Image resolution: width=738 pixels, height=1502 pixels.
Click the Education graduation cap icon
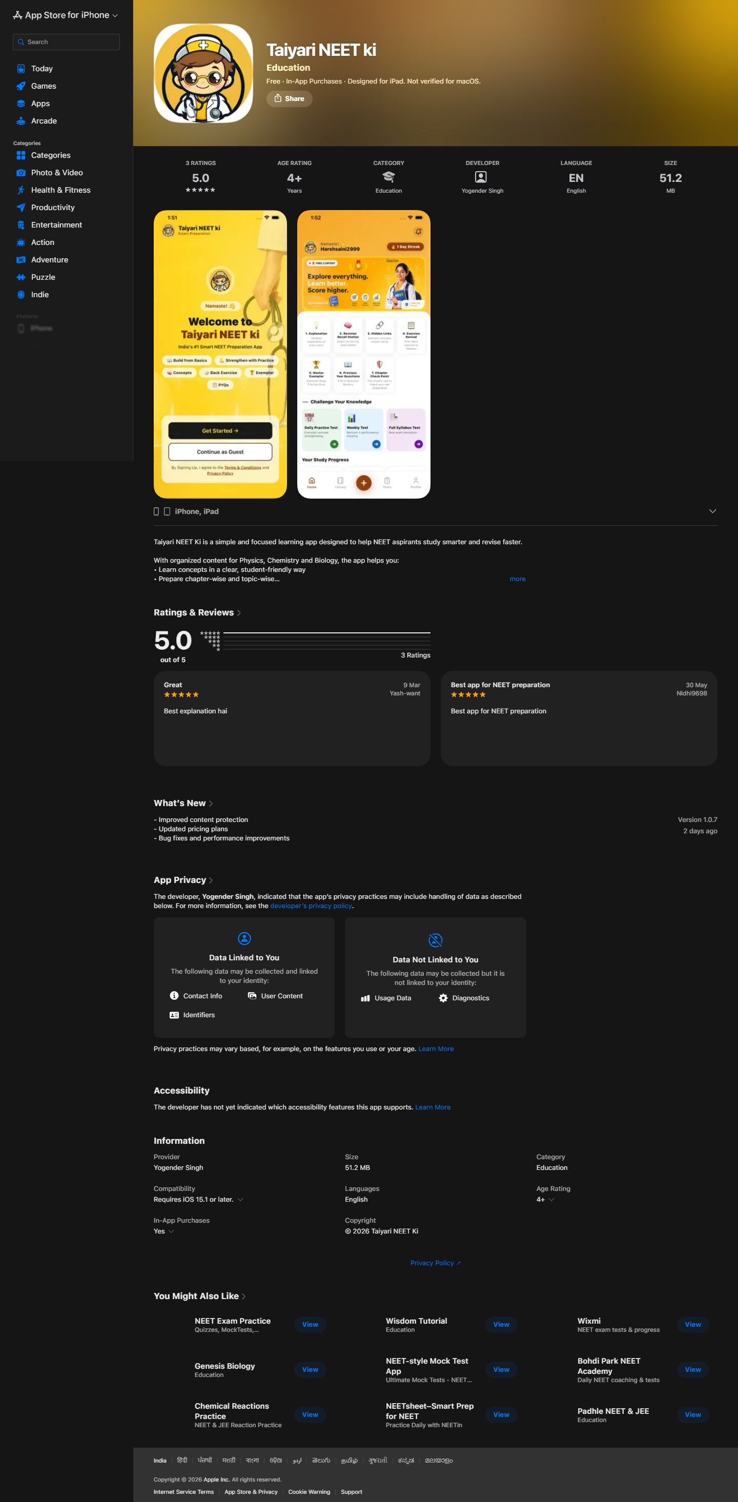pyautogui.click(x=389, y=177)
